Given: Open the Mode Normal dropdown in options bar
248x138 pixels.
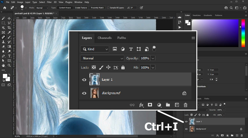Looking at the screenshot, I should (x=42, y=8).
